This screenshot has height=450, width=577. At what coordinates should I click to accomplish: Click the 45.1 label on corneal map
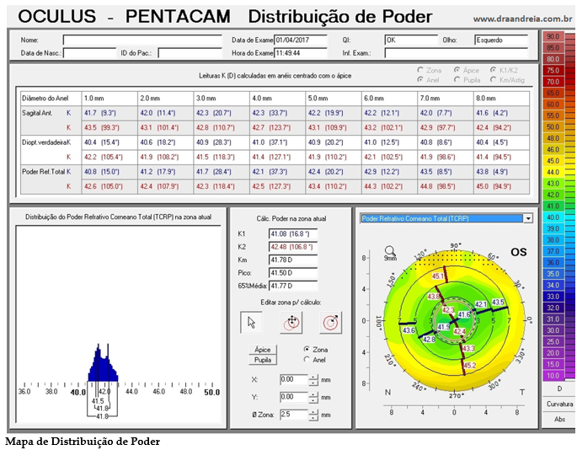pos(438,276)
